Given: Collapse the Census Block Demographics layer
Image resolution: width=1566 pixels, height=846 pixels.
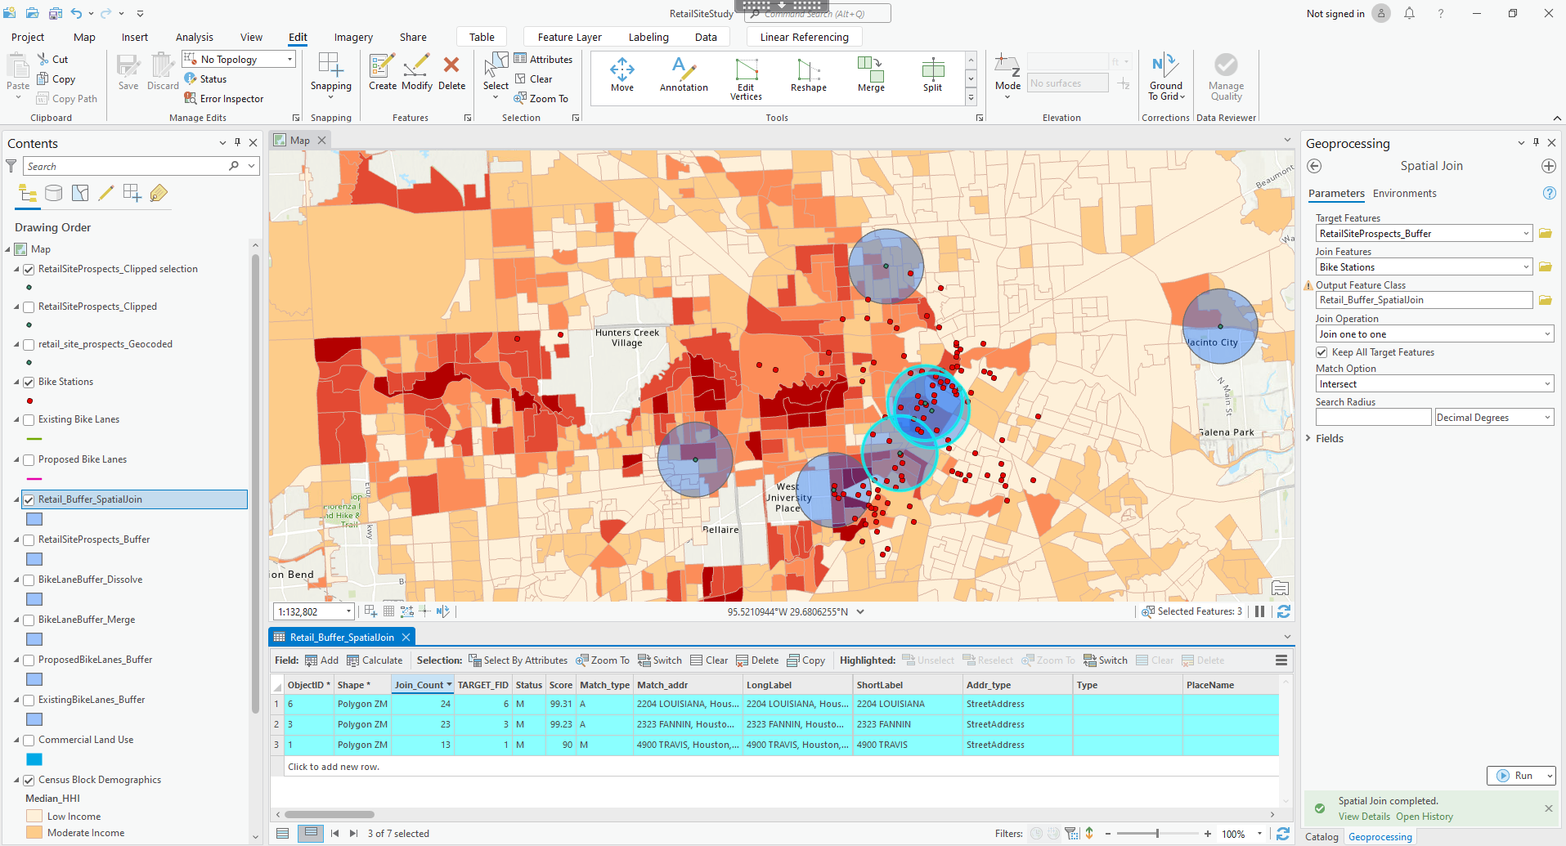Looking at the screenshot, I should [x=16, y=779].
